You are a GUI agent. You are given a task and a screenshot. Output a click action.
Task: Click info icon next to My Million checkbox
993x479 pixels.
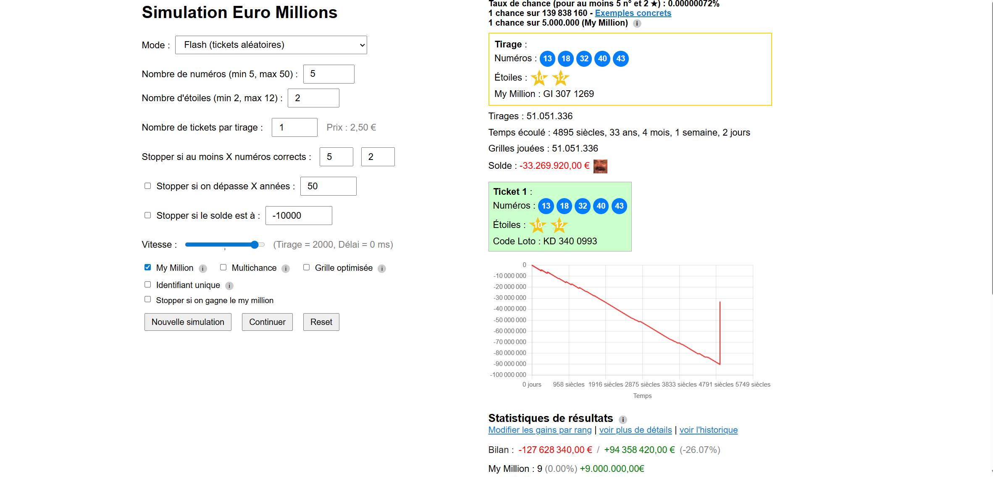click(203, 269)
